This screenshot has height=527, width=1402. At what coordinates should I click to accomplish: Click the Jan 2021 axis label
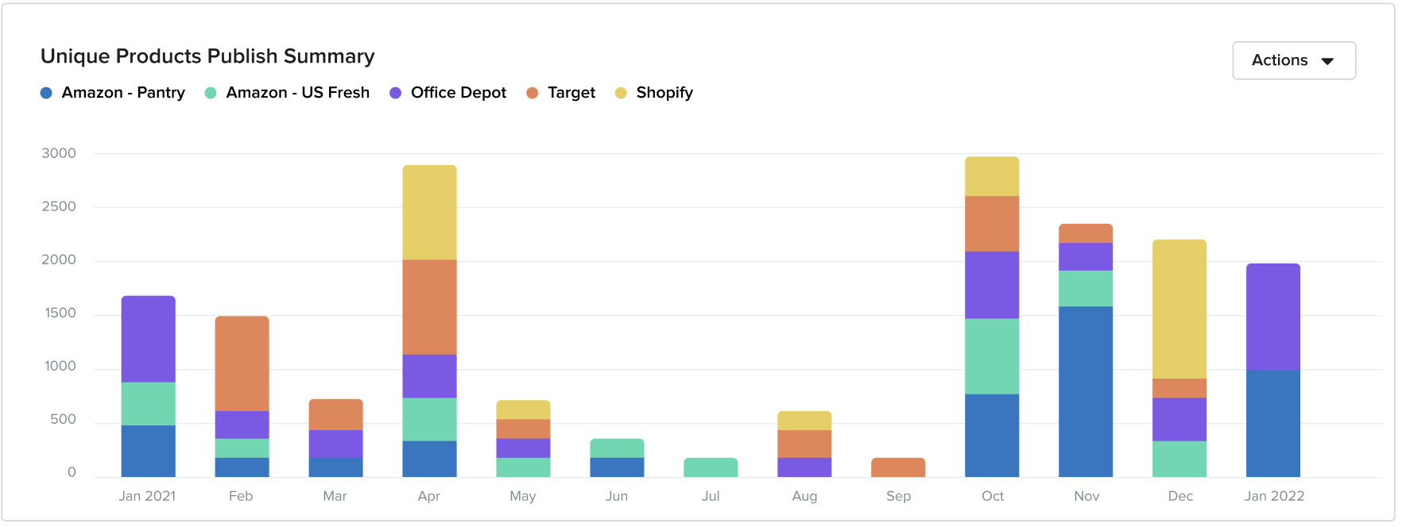146,495
